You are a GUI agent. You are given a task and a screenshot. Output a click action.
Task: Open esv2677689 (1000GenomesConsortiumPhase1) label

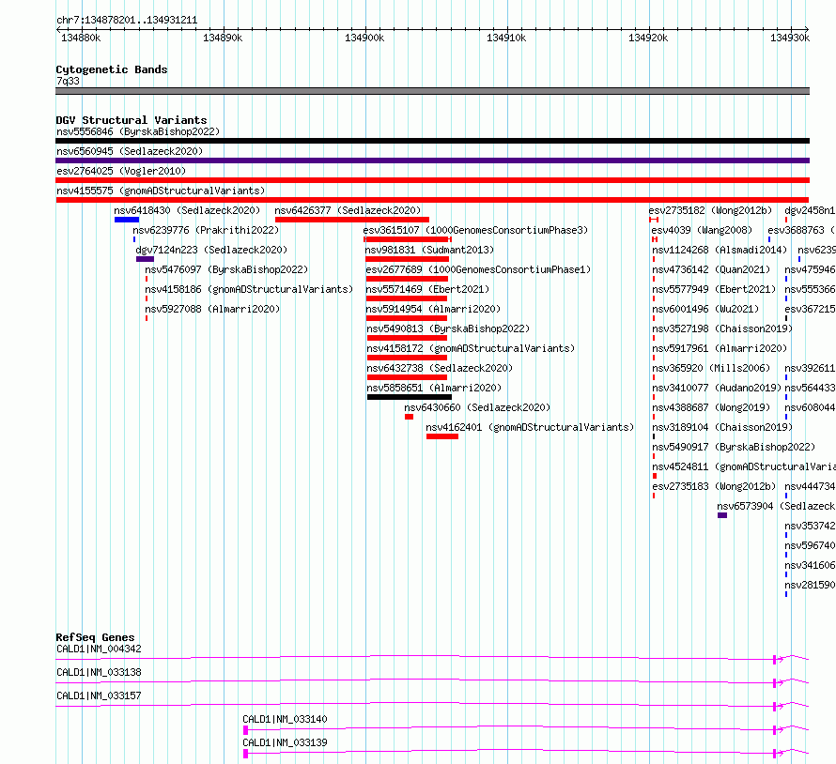coord(478,269)
